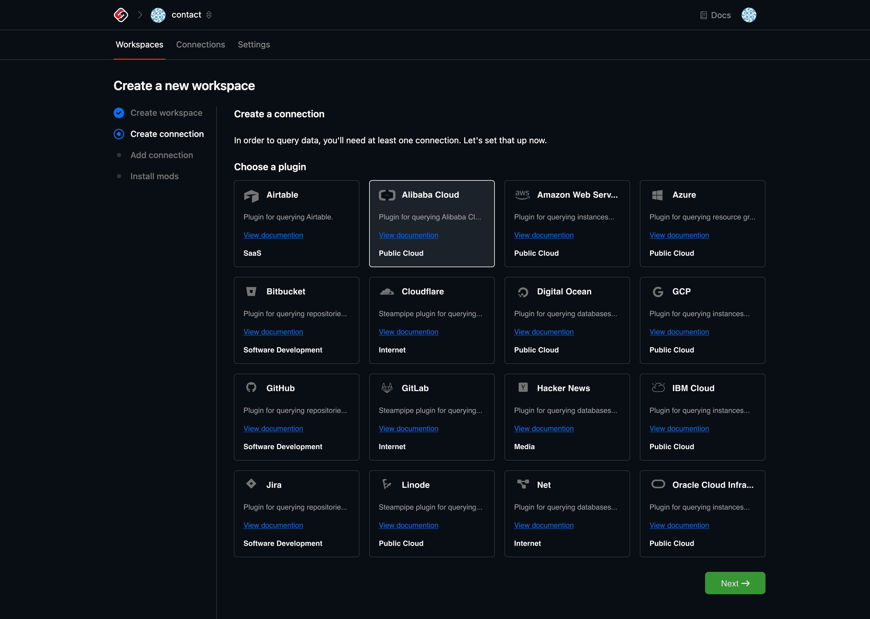The height and width of the screenshot is (619, 870).
Task: Click the Jira diamond icon
Action: (x=251, y=484)
